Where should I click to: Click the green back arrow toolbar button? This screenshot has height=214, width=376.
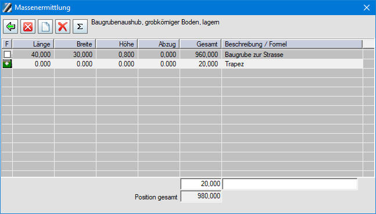(10, 26)
